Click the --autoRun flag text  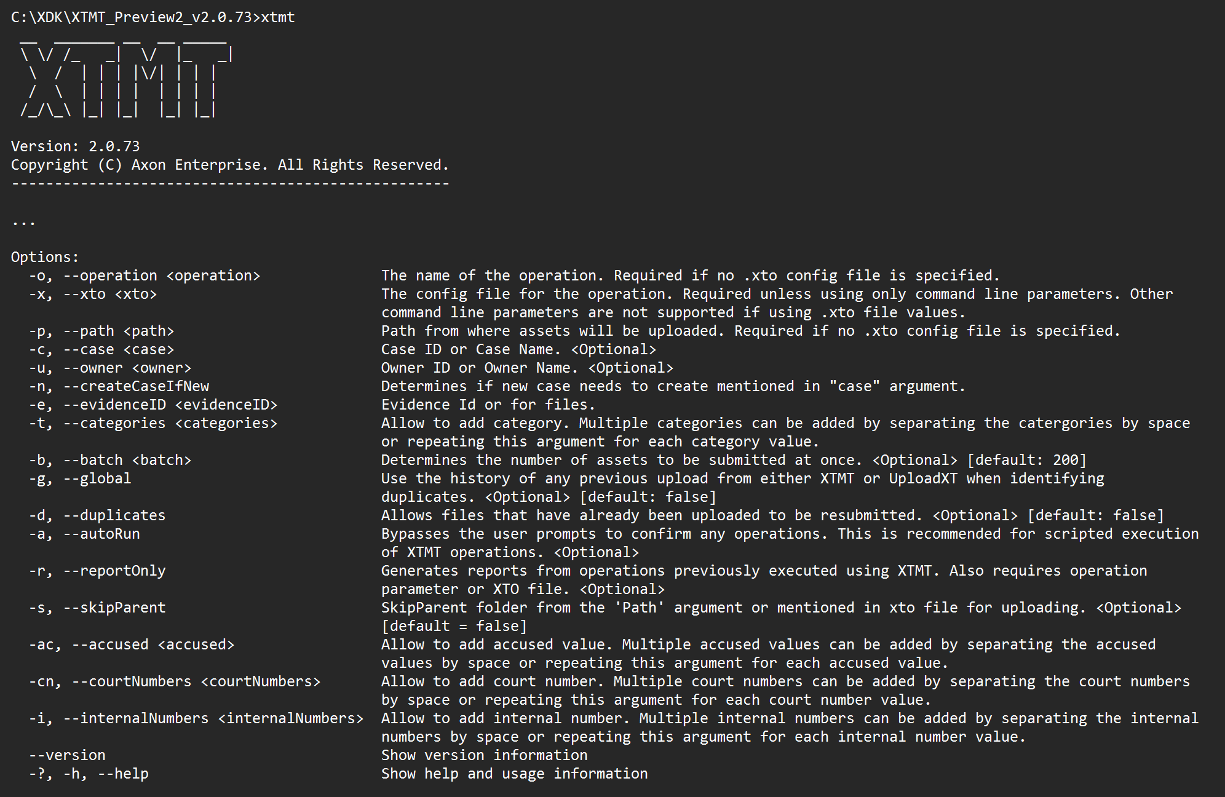point(101,534)
